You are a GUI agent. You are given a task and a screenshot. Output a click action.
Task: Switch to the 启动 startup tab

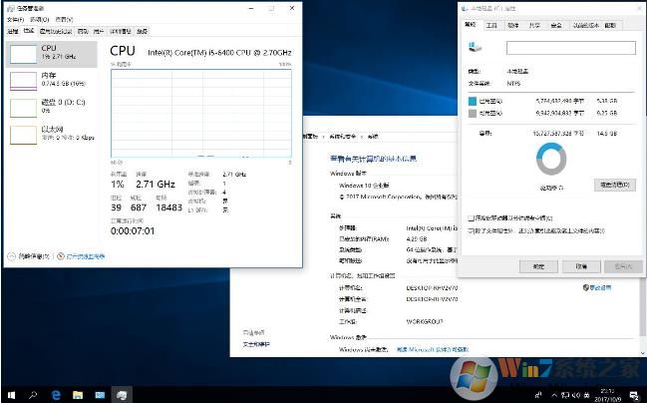coord(83,31)
